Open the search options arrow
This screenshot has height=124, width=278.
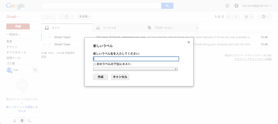[x=159, y=6]
